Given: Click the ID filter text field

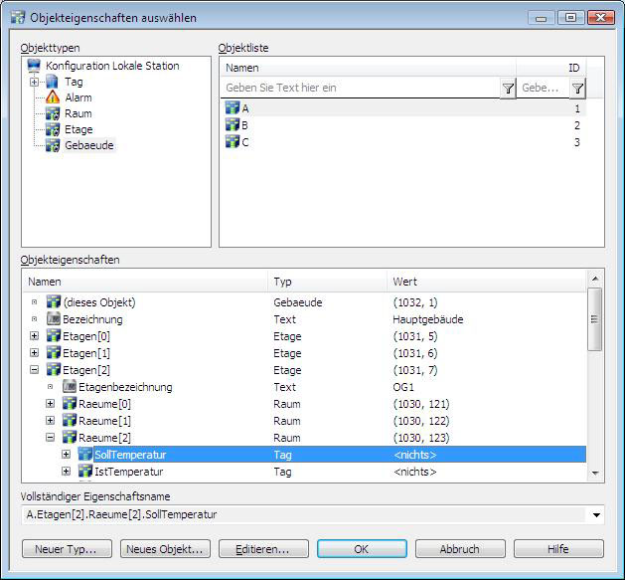Looking at the screenshot, I should [x=543, y=88].
